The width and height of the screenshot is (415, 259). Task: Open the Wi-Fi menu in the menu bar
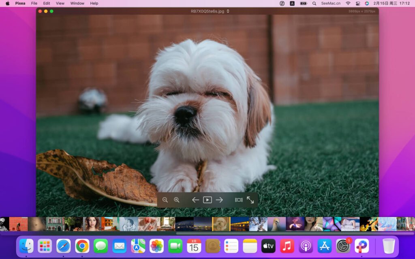coord(347,3)
